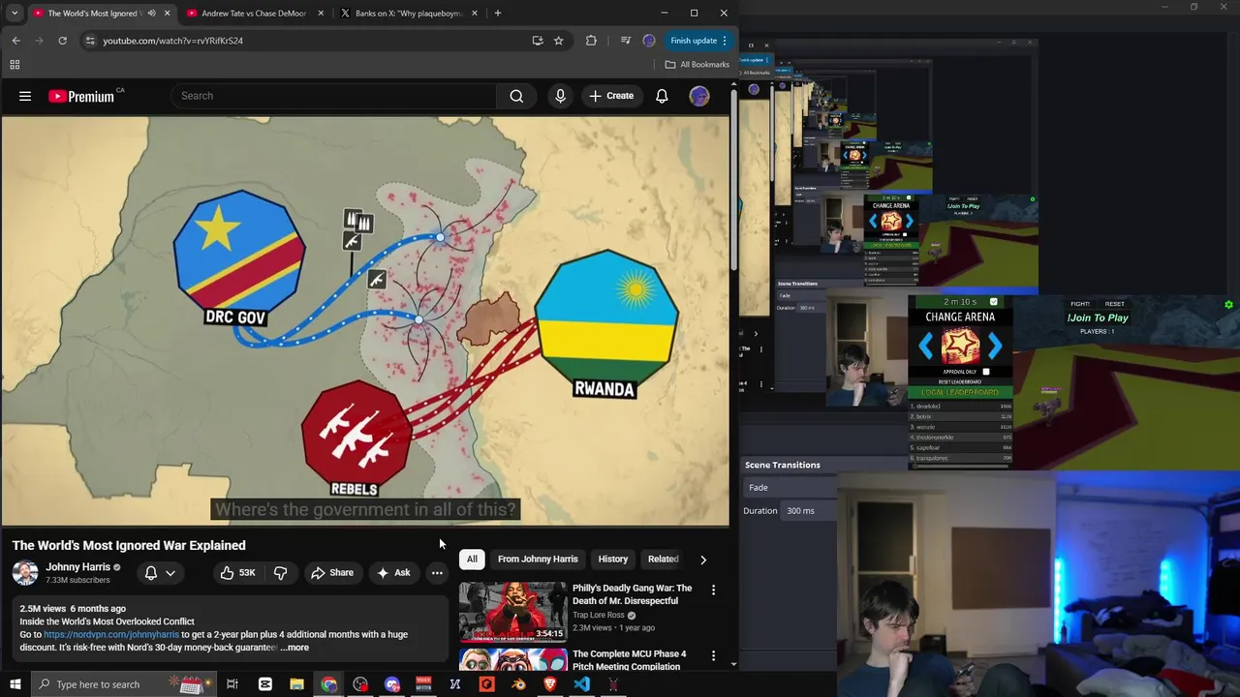Click the YouTube search input field
This screenshot has height=697, width=1240.
pos(333,96)
